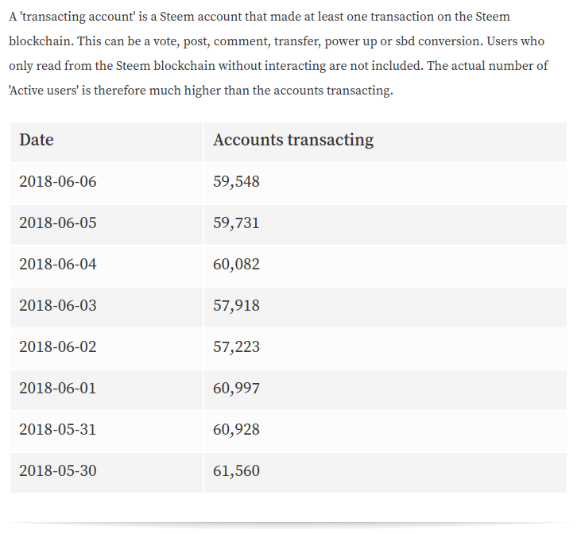Screen dimensions: 577x534
Task: Click the Date column header
Action: [106, 142]
